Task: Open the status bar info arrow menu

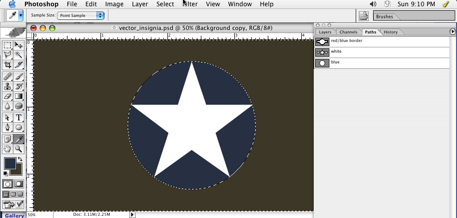Action: (132, 214)
